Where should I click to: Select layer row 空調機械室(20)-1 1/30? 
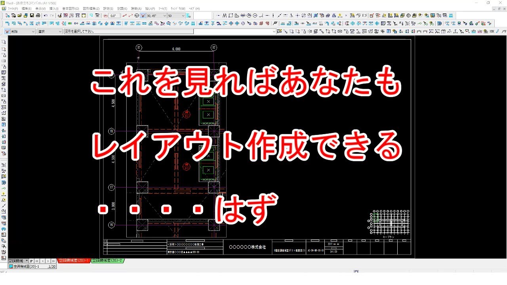[x=32, y=266]
